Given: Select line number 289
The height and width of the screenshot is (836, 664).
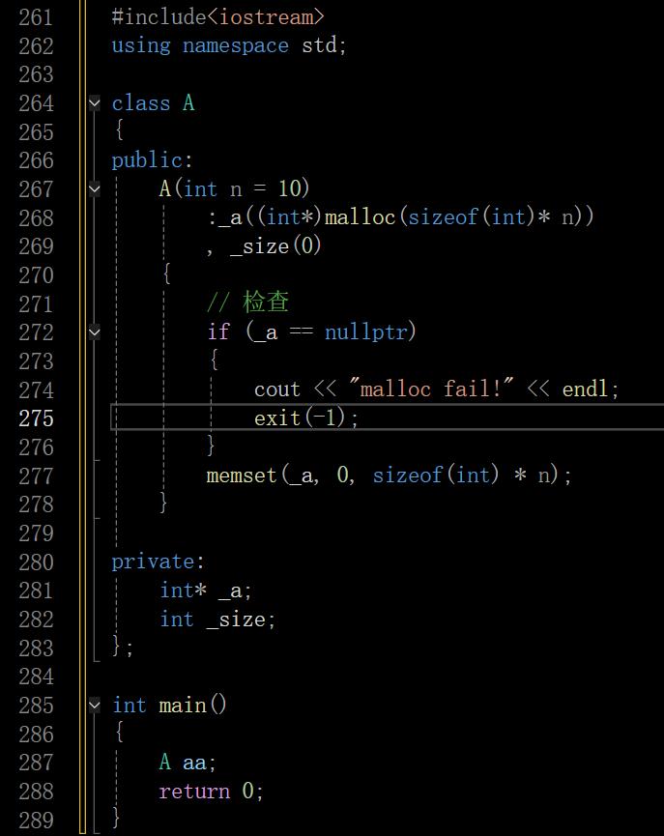Looking at the screenshot, I should (37, 821).
